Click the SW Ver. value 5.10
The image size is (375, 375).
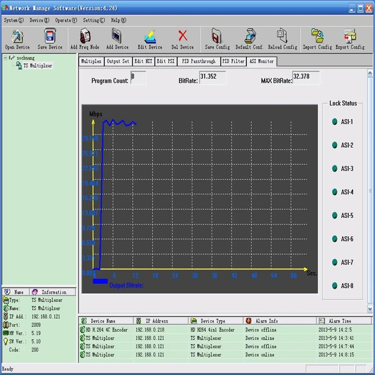pyautogui.click(x=36, y=341)
